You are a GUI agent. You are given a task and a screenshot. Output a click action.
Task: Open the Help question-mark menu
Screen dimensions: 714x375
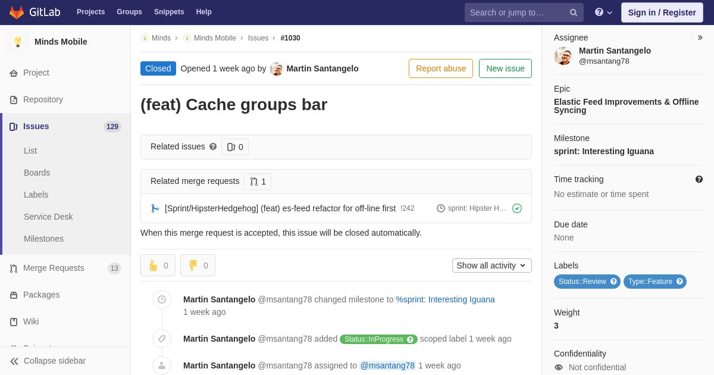point(603,12)
